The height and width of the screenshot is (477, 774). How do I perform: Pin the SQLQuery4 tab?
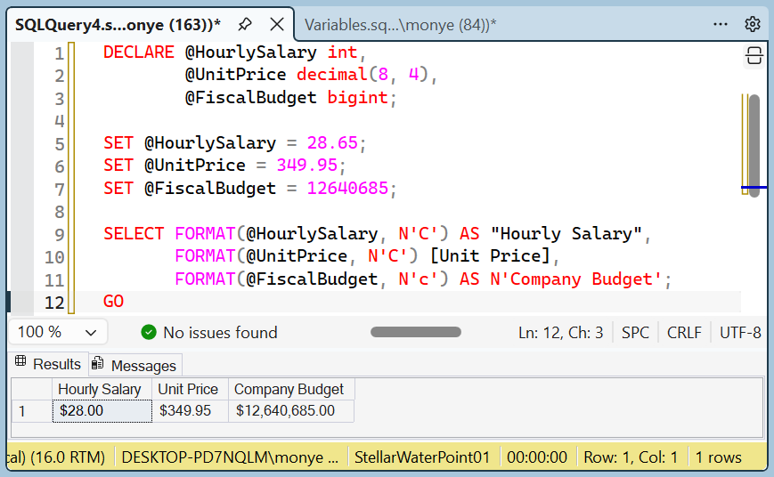[x=245, y=24]
